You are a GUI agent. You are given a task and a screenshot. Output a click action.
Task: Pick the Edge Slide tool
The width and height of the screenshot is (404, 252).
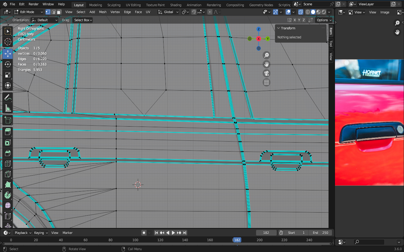(8, 216)
